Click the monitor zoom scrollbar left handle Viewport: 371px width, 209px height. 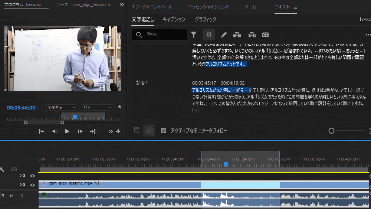pos(26,123)
